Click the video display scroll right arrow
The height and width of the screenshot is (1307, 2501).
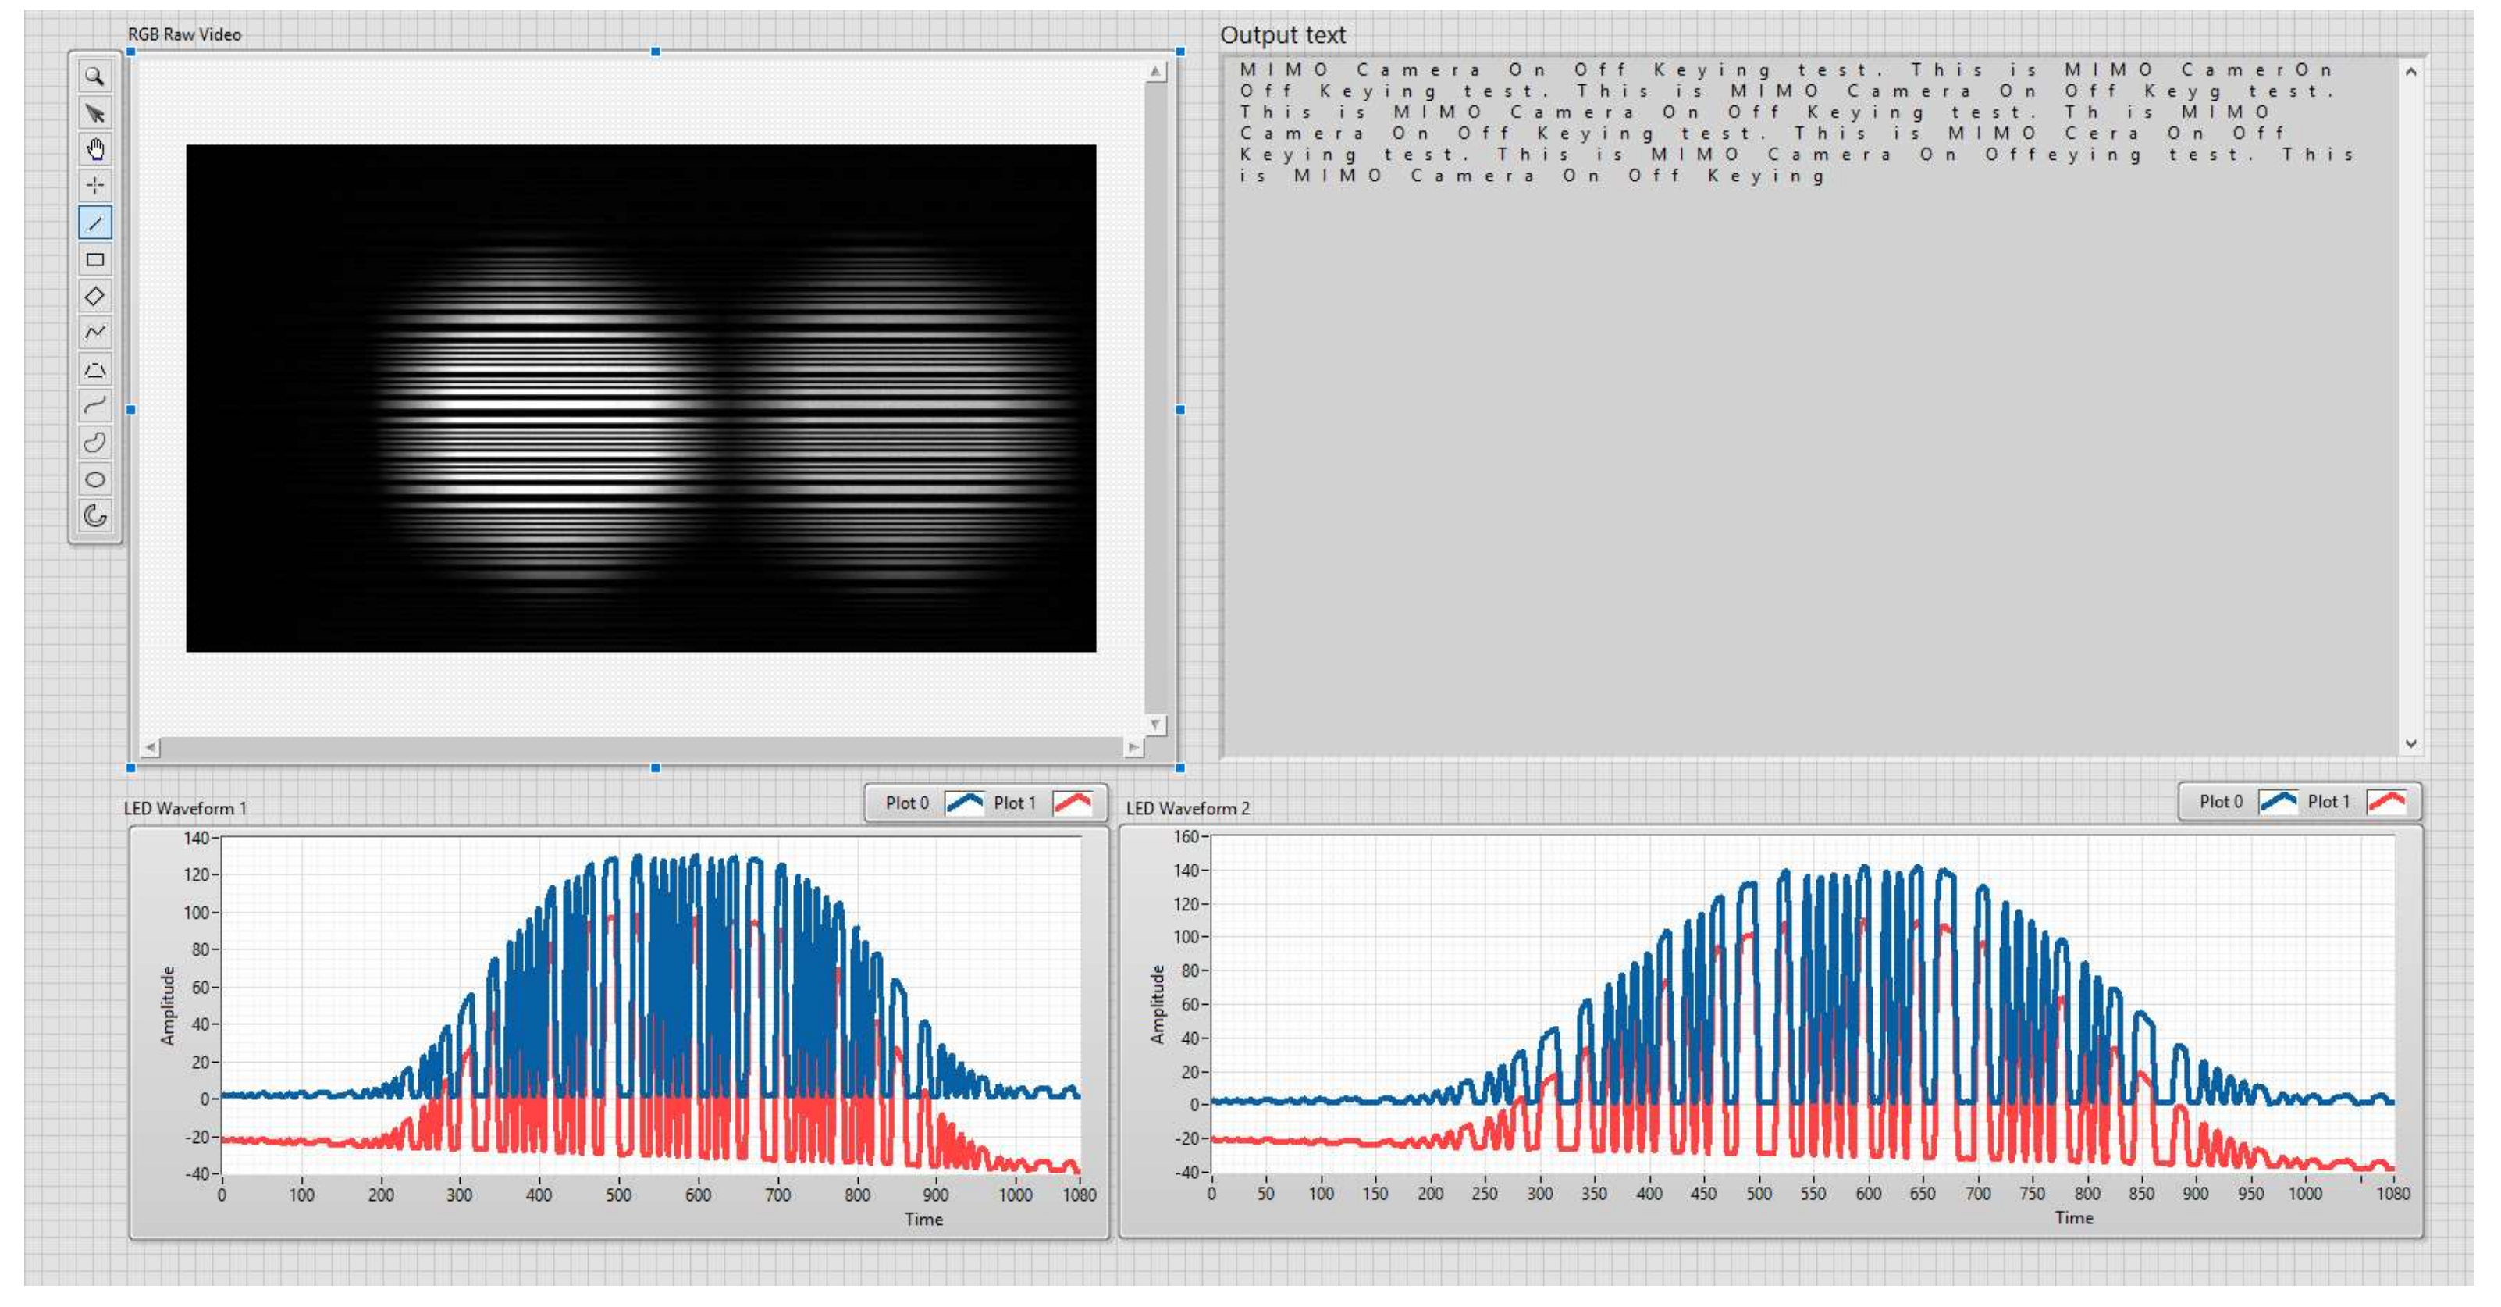coord(1132,746)
